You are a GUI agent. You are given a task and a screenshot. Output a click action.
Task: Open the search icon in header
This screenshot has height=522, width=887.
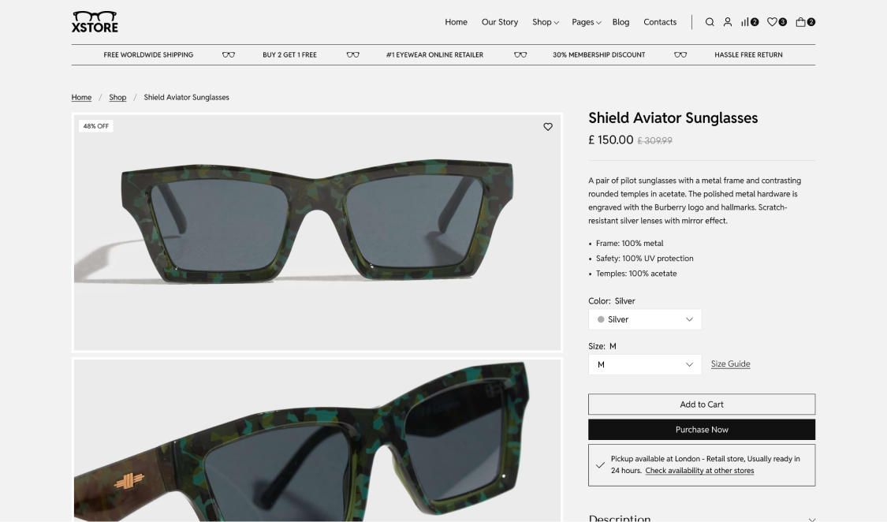(x=710, y=22)
